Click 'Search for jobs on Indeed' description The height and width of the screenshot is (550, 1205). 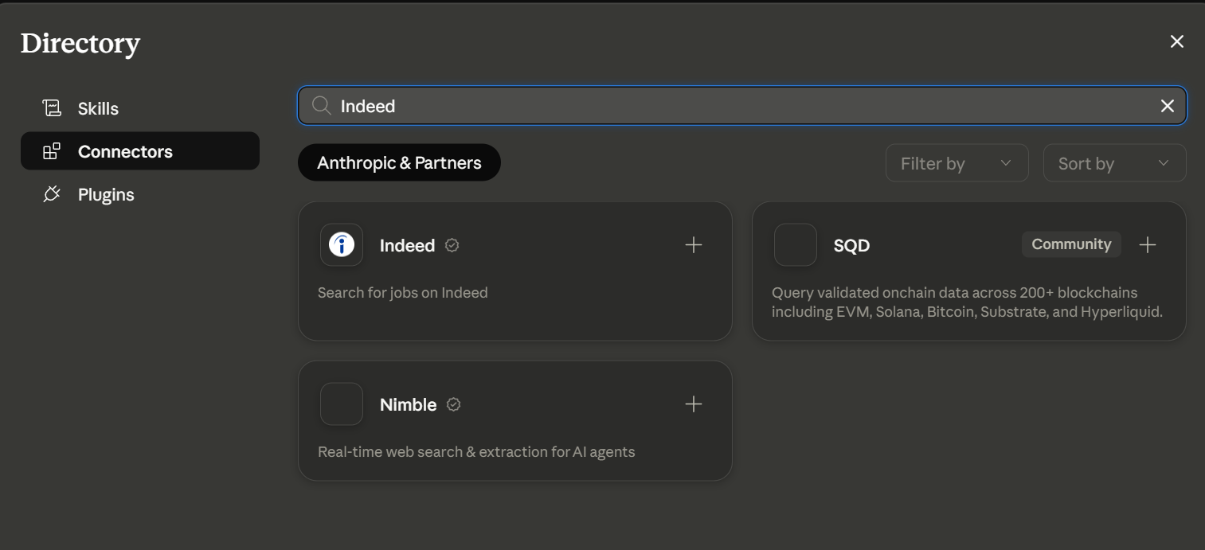402,292
